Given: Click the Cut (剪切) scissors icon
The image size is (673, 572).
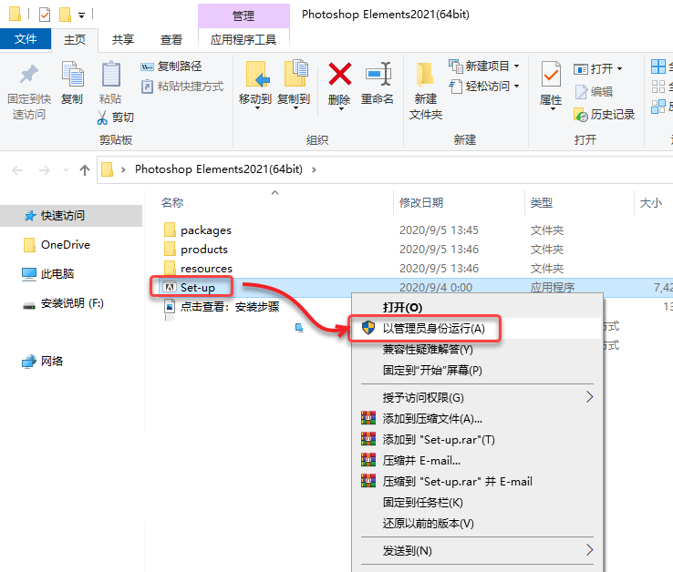Looking at the screenshot, I should click(102, 117).
